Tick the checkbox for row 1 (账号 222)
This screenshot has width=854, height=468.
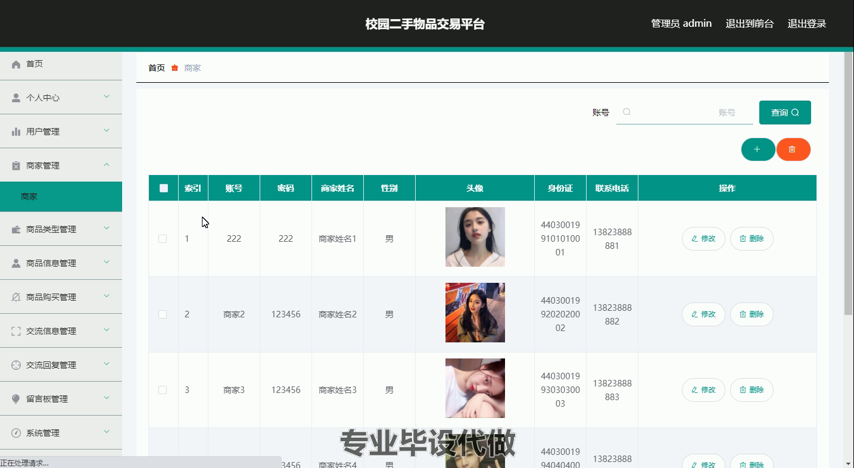click(163, 239)
